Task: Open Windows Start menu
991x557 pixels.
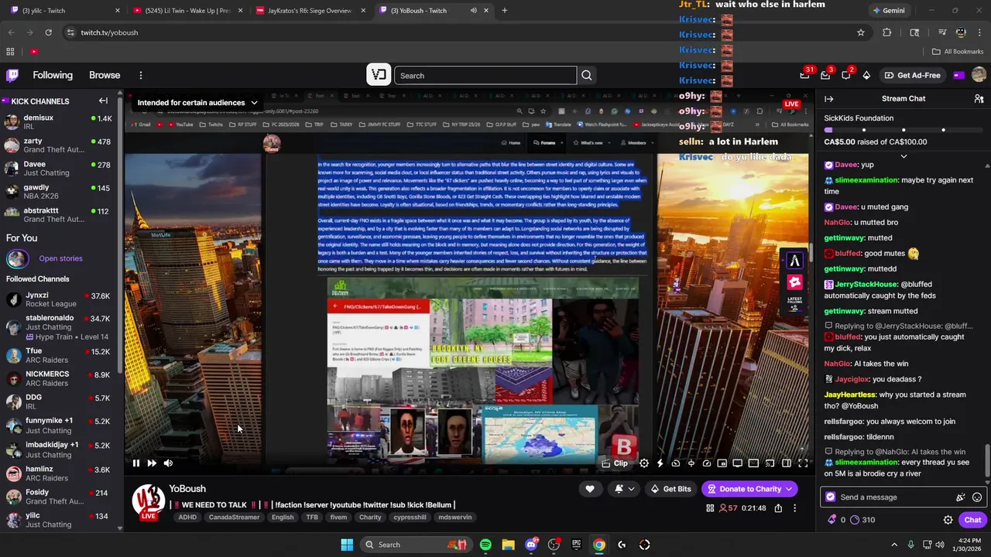Action: (347, 545)
